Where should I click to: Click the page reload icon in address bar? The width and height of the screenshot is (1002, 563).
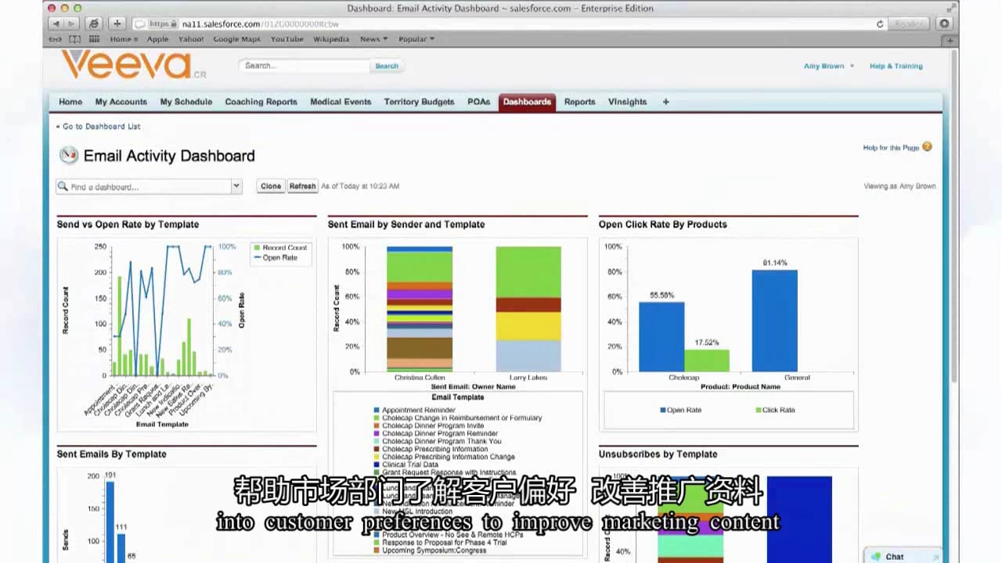[x=879, y=24]
